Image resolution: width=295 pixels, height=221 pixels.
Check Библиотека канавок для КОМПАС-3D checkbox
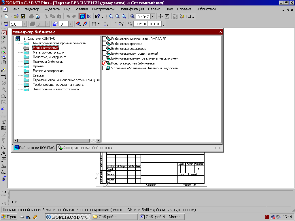pyautogui.click(x=104, y=39)
